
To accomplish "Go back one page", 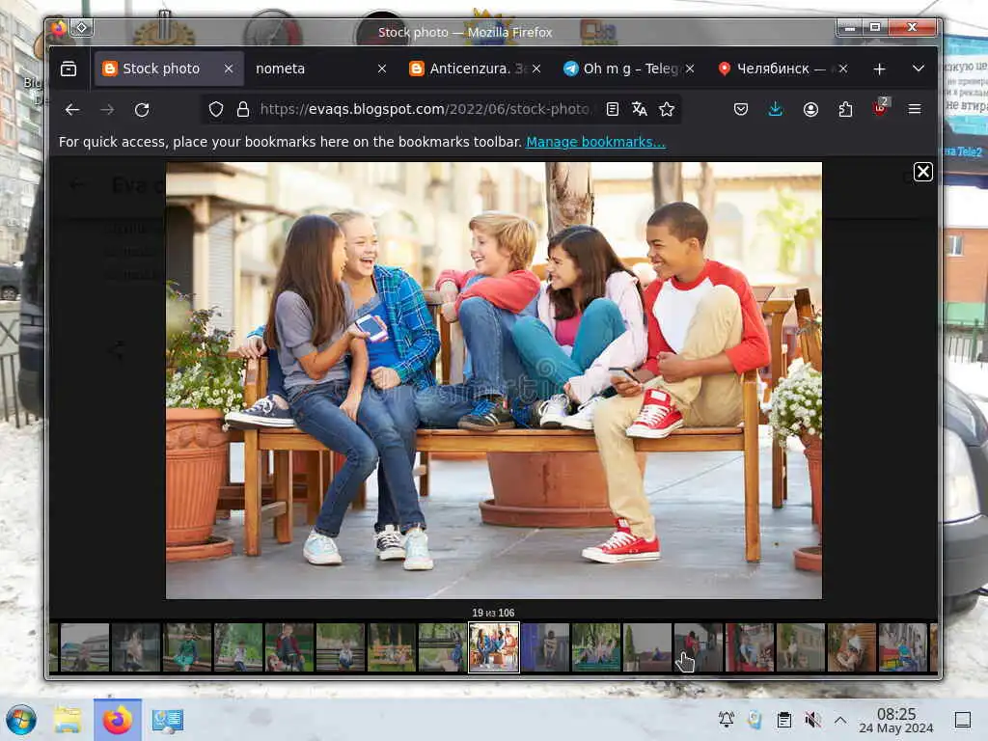I will click(x=72, y=110).
